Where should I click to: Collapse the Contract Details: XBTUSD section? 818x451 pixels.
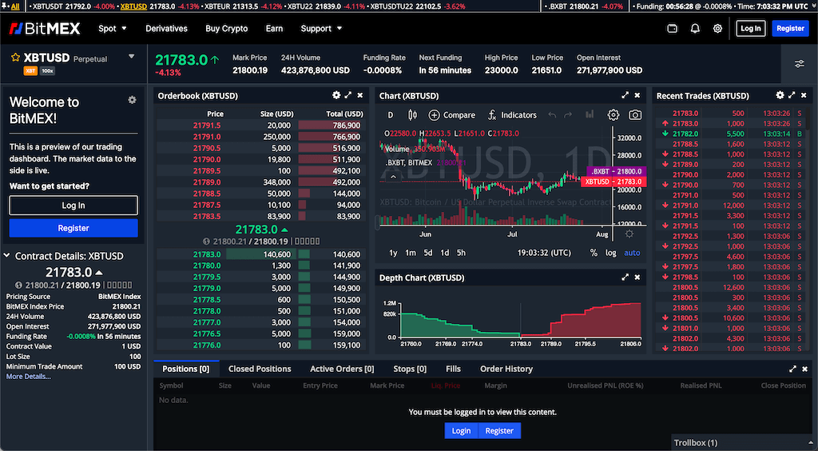tap(7, 256)
